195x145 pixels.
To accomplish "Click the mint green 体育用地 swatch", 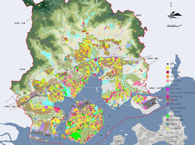I will point(168,85).
